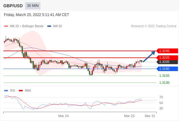The height and width of the screenshot is (121, 179).
Task: Click the 1.3130 support level label
Action: pyautogui.click(x=164, y=83)
